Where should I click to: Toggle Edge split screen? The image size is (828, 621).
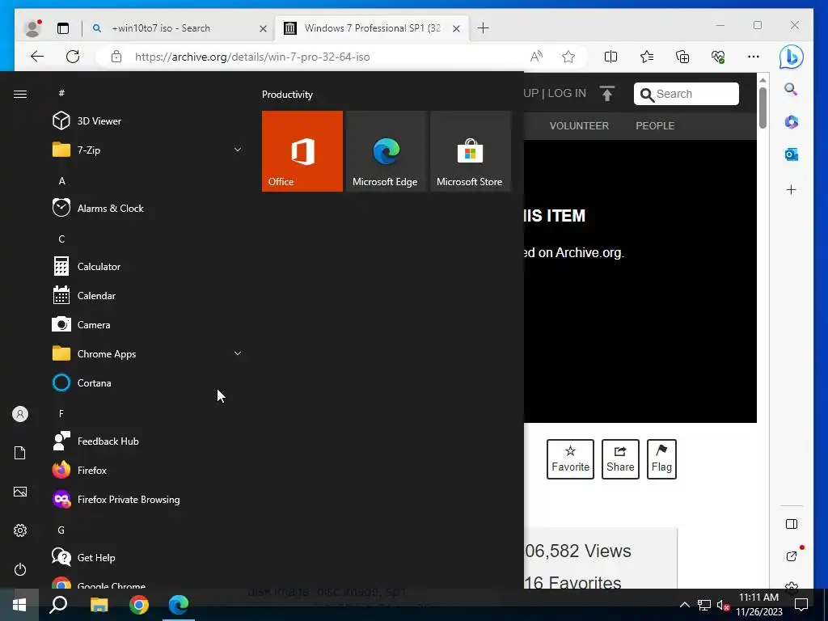(610, 57)
